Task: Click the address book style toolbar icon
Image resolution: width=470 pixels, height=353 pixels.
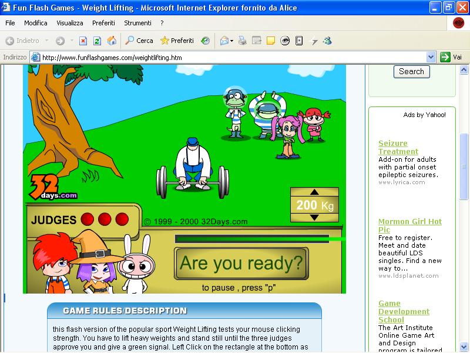Action: point(299,41)
